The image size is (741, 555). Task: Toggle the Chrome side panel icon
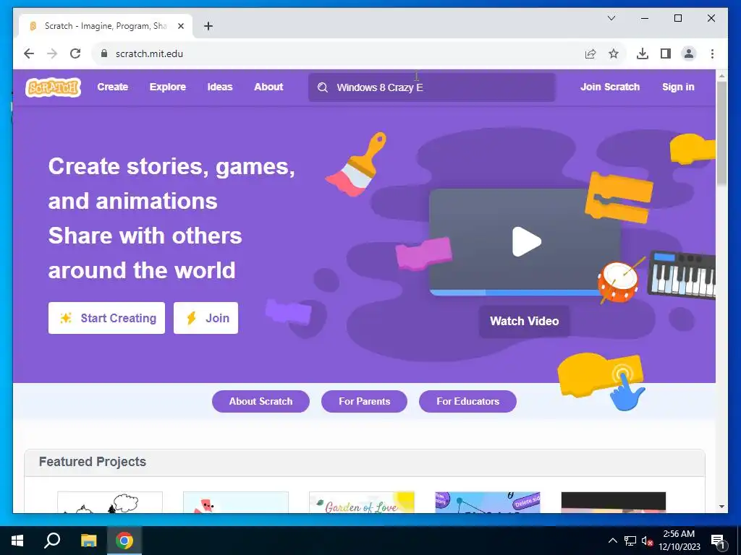[x=666, y=53]
